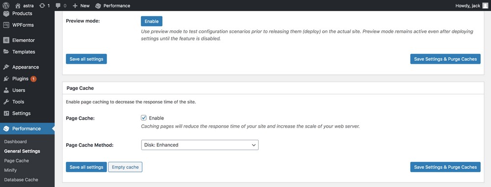This screenshot has height=187, width=491.
Task: Go to Performance Dashboard submenu
Action: pyautogui.click(x=15, y=141)
